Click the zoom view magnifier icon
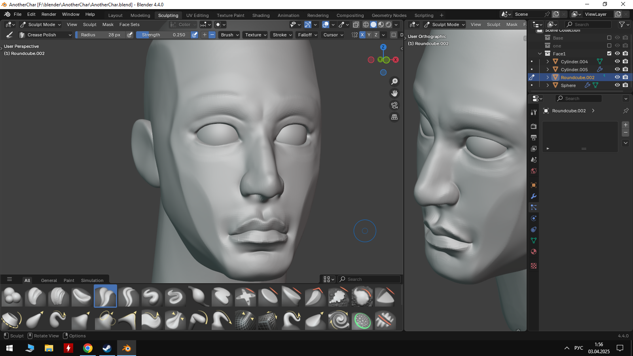 tap(394, 81)
